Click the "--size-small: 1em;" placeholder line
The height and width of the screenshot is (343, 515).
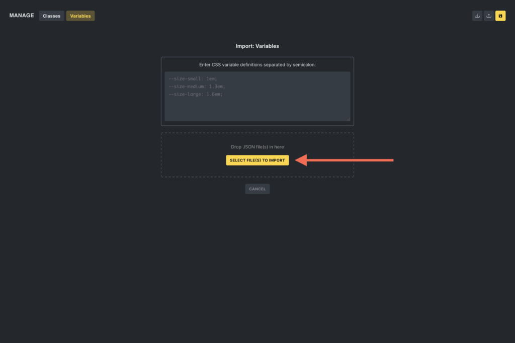[x=193, y=79]
